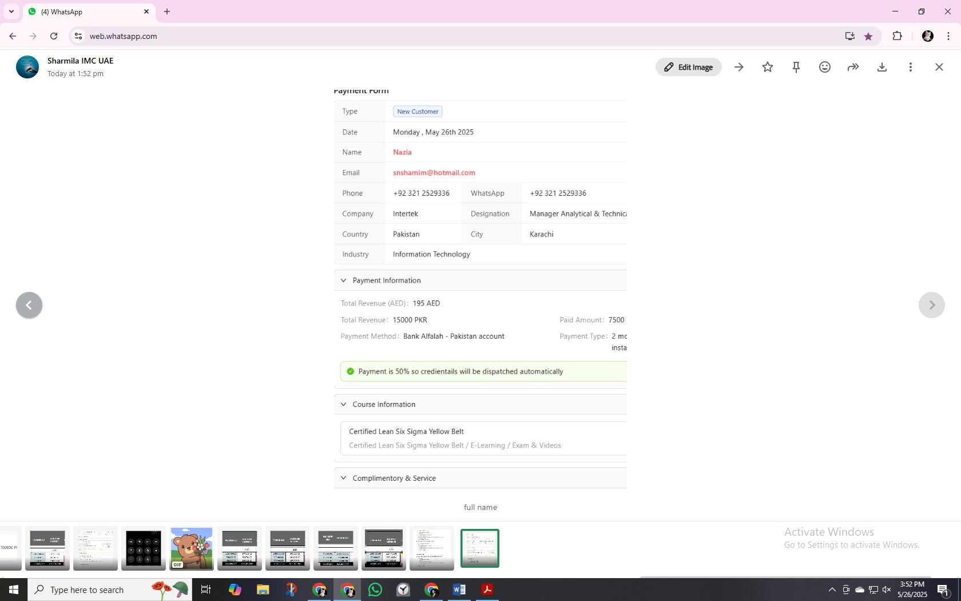Click the Edit Image button
This screenshot has width=961, height=601.
688,67
